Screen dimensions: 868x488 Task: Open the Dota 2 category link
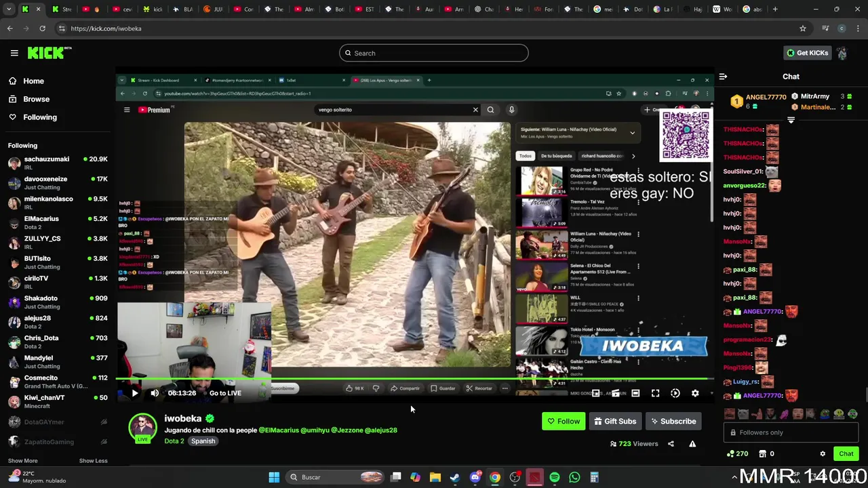[x=174, y=441]
